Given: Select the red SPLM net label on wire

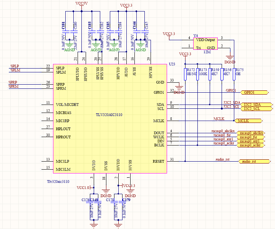Looking at the screenshot, I should click(15, 70).
